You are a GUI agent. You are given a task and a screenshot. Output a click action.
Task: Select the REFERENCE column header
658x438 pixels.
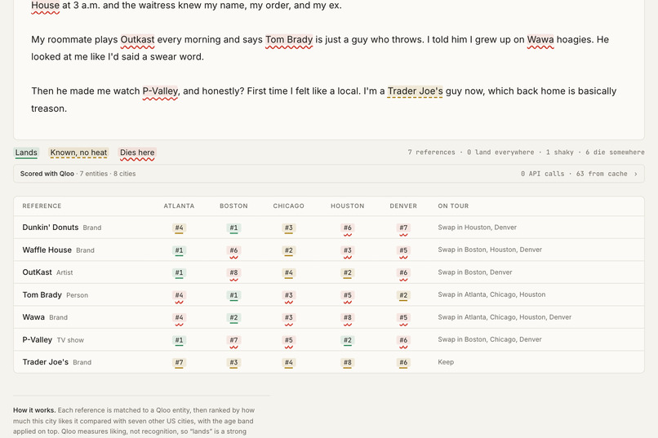(42, 206)
